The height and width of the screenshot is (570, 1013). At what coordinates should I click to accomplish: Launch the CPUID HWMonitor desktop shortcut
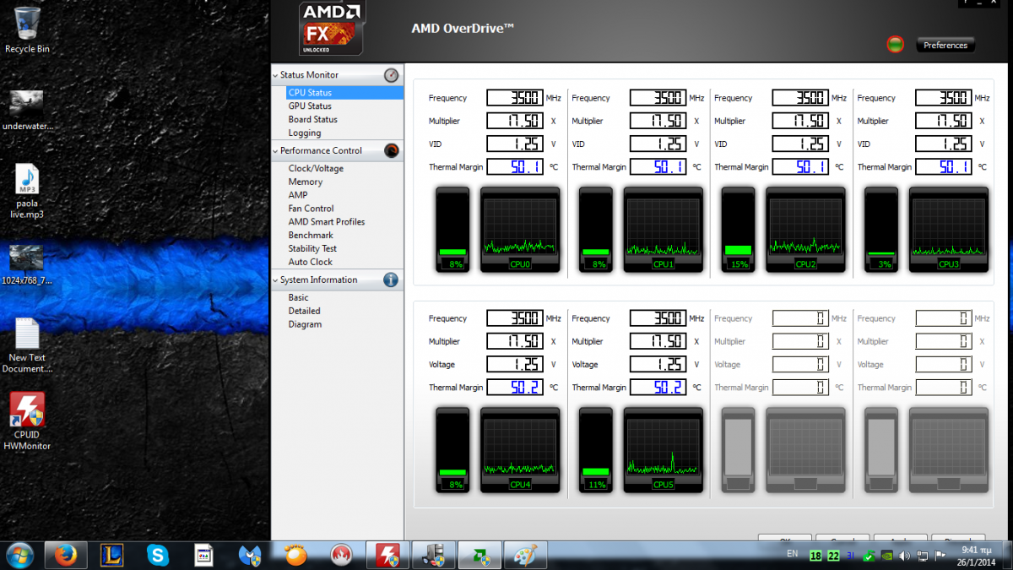click(27, 421)
